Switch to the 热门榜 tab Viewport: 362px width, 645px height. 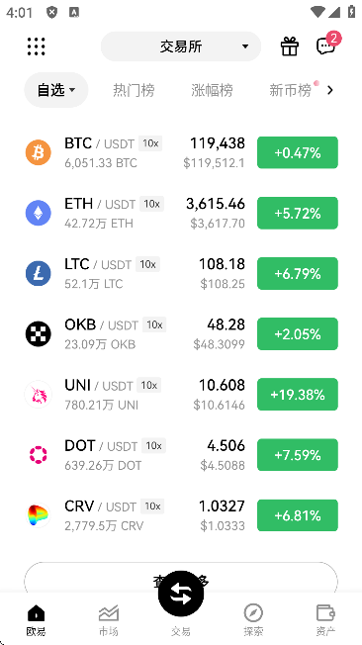pyautogui.click(x=134, y=90)
